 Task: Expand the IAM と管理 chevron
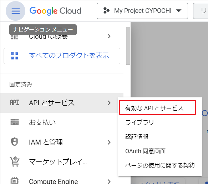point(109,142)
